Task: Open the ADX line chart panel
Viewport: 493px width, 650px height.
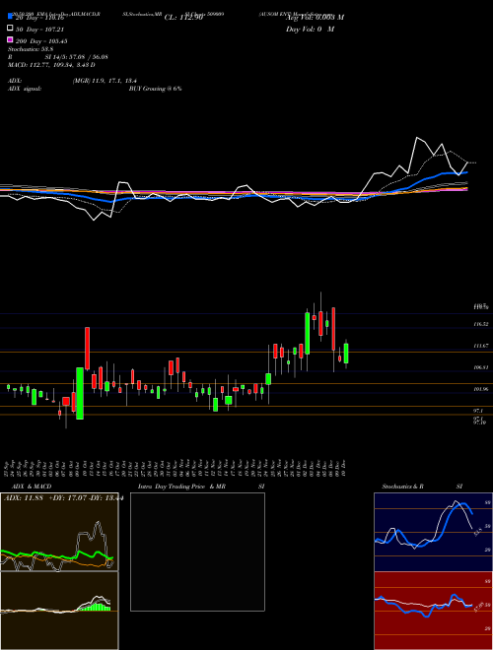Action: [59, 532]
